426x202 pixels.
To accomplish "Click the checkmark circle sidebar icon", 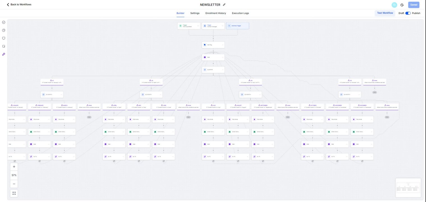I will click(4, 22).
